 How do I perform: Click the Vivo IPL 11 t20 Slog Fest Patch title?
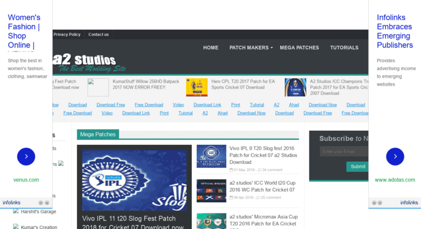coord(133,223)
